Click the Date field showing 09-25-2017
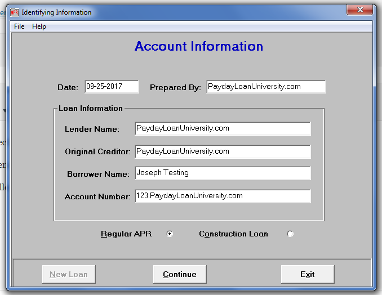The width and height of the screenshot is (382, 295). click(112, 87)
